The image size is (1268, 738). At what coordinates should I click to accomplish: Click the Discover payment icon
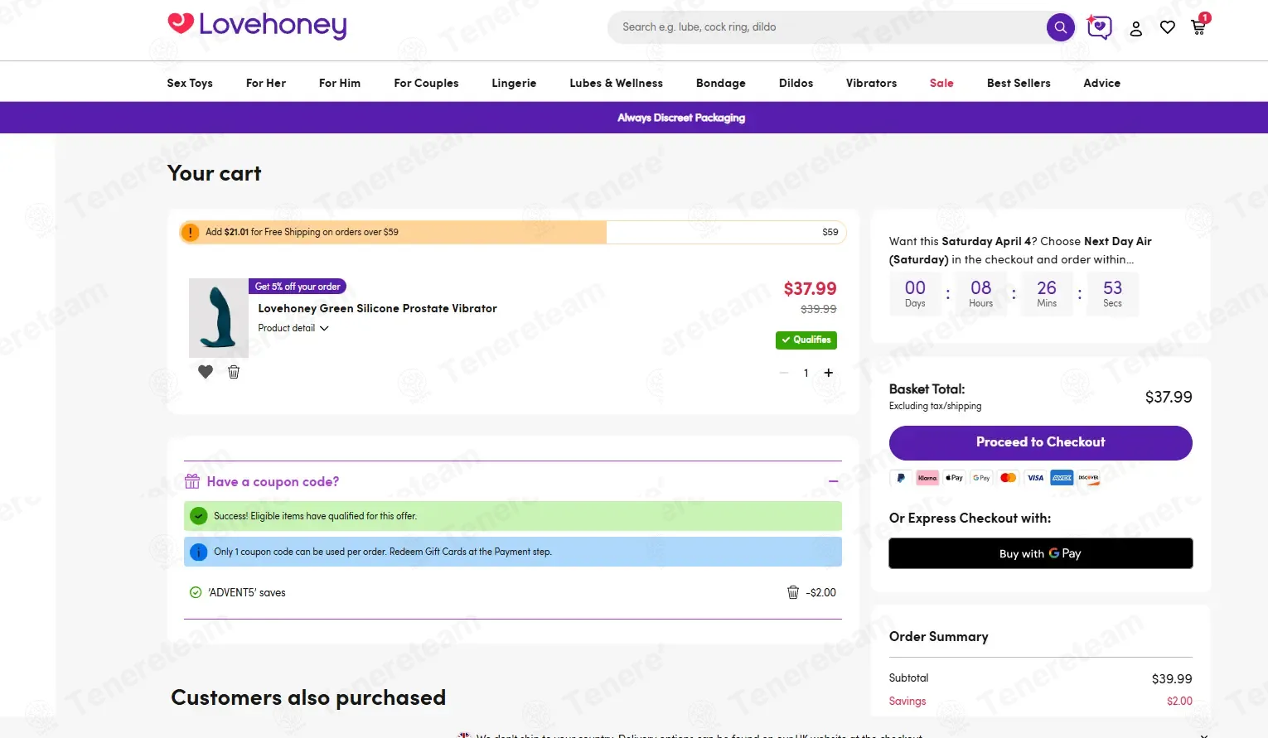point(1089,478)
